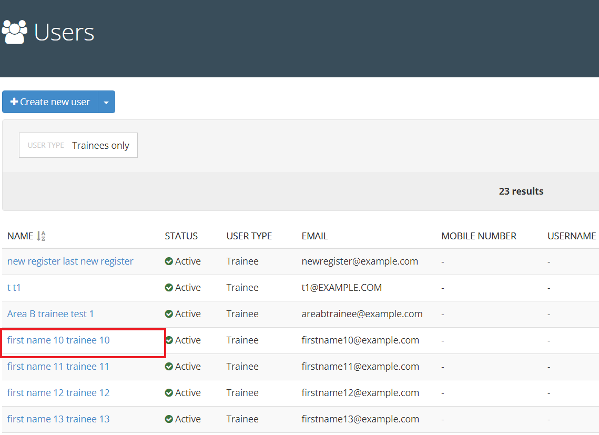Click the 23 results count text

point(521,191)
